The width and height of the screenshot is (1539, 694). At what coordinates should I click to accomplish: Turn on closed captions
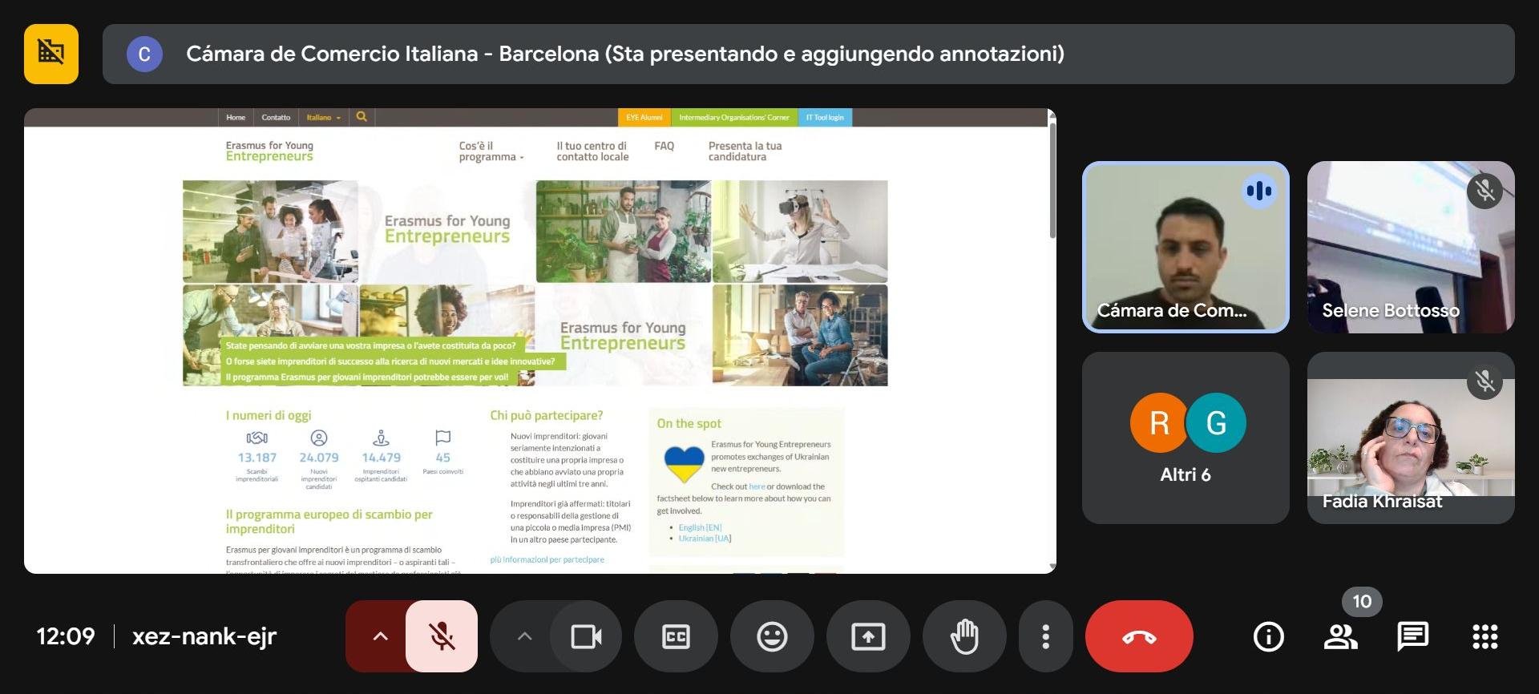click(x=676, y=636)
